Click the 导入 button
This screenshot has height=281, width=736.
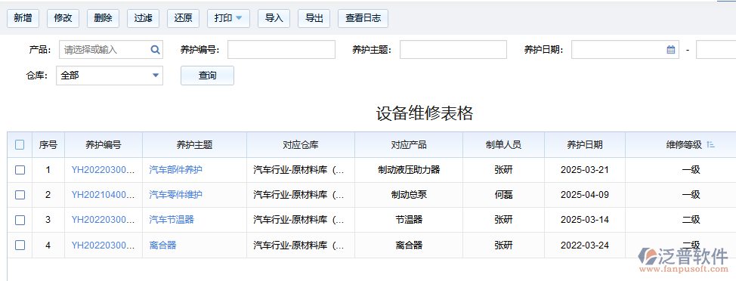pos(274,18)
